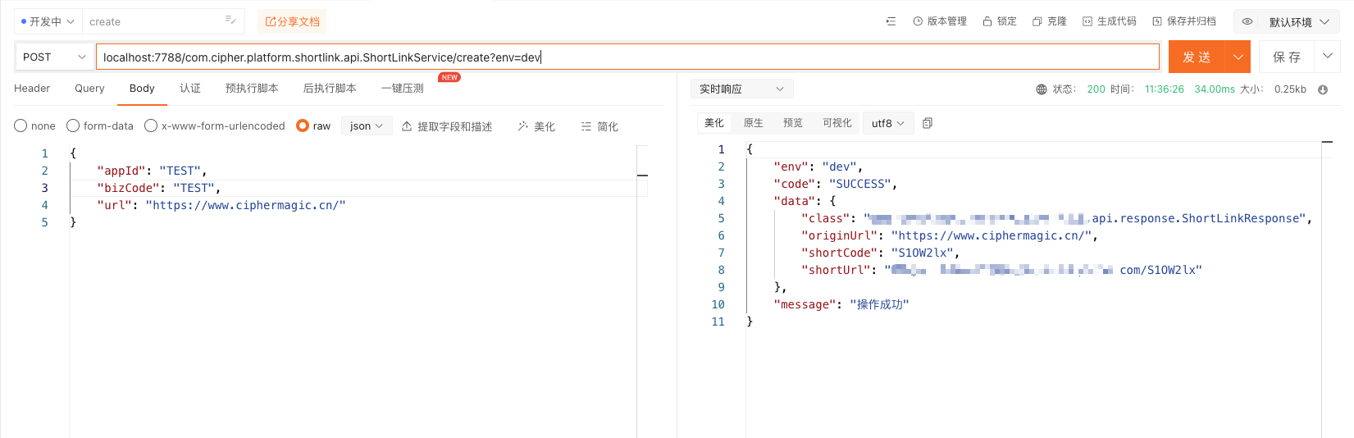Click the 200 status code value
Screen dimensions: 1354x438
tap(1096, 89)
